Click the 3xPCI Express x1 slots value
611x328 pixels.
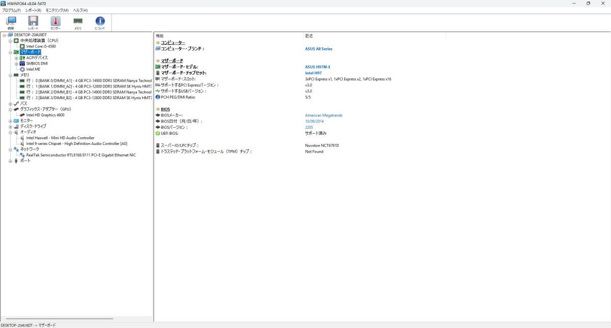[348, 79]
